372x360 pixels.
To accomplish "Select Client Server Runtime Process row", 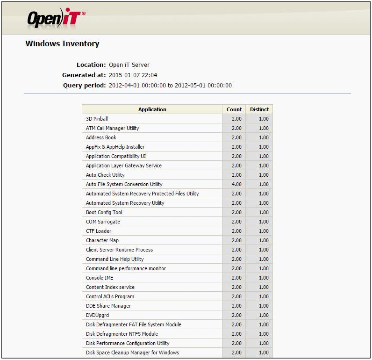I will 178,250.
